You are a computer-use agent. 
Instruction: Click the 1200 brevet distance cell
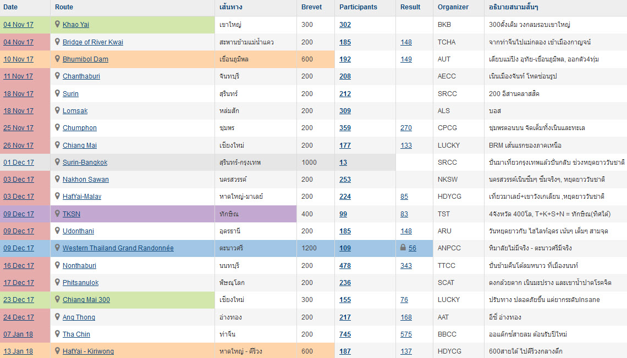316,248
